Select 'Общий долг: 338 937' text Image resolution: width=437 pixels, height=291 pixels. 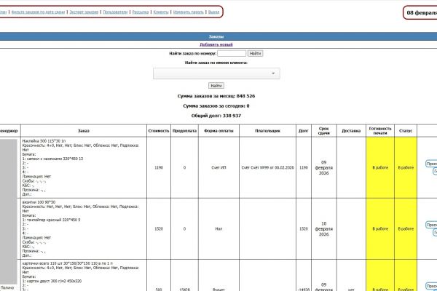click(x=216, y=116)
